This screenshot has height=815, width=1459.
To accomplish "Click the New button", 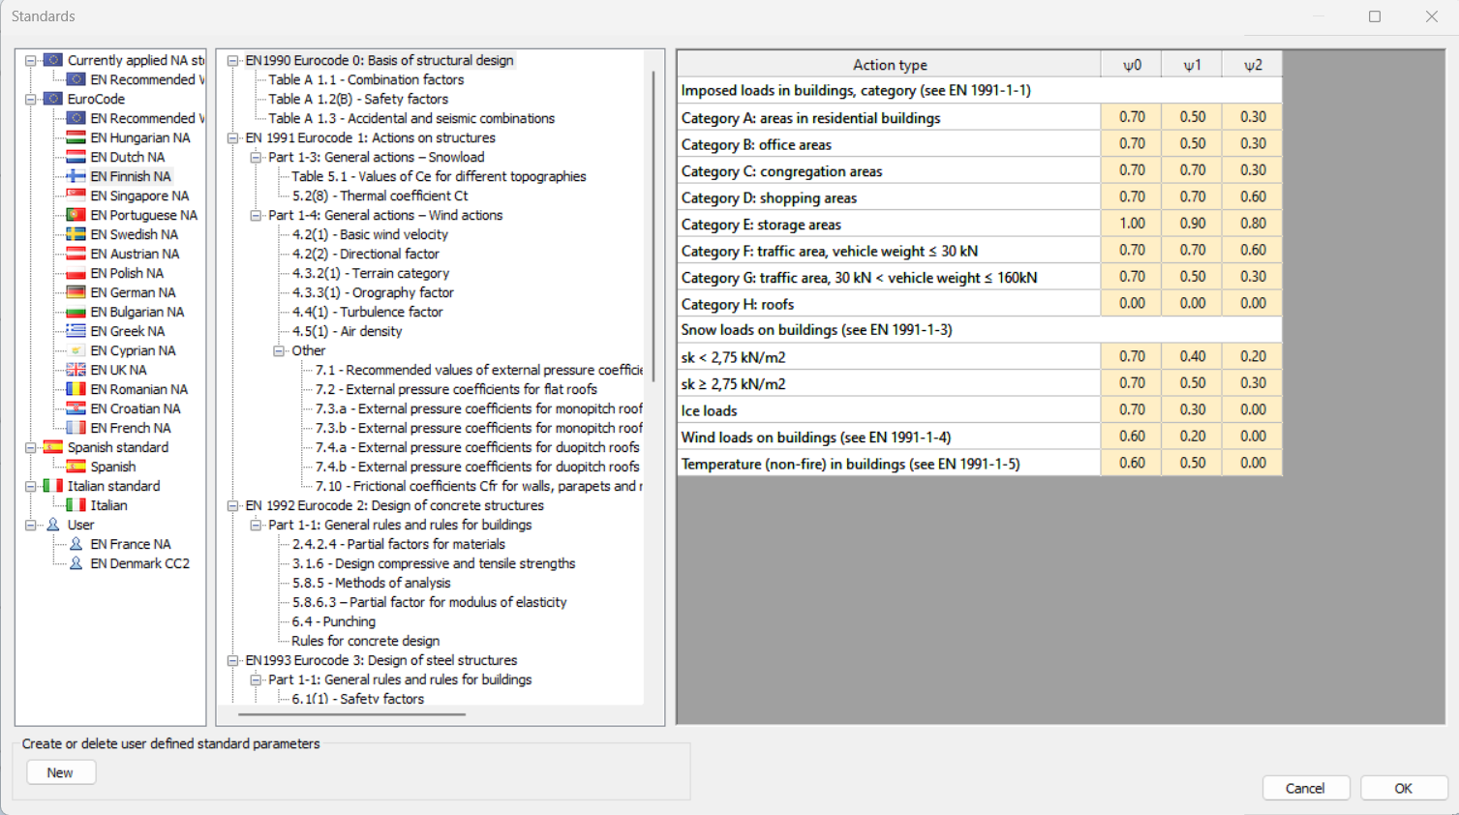I will (x=60, y=772).
